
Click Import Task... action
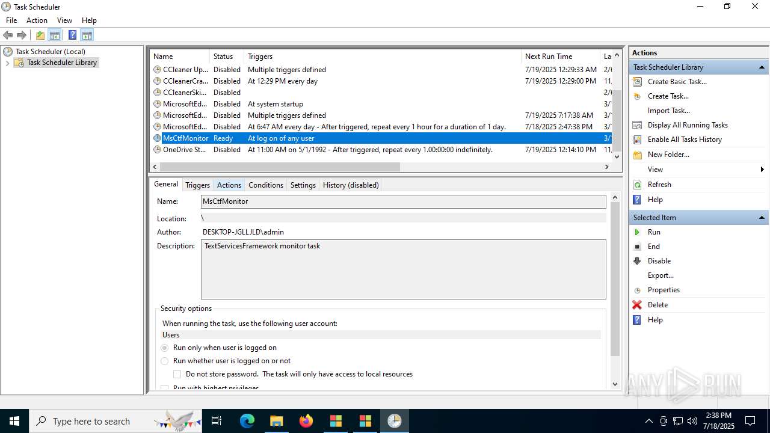click(669, 111)
